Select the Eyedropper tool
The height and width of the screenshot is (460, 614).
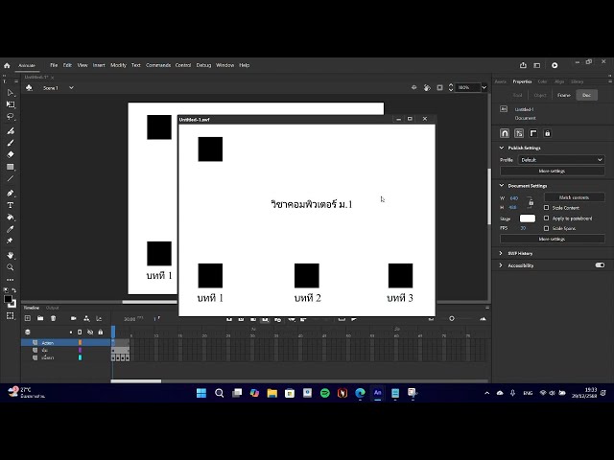(11, 229)
